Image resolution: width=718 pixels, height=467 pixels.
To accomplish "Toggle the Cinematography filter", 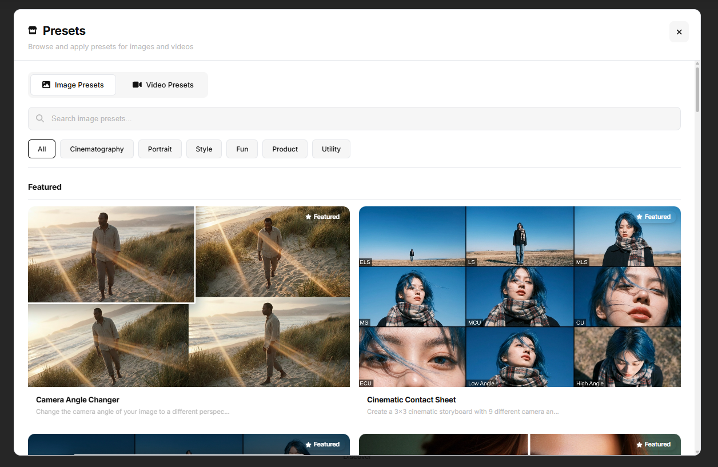I will tap(97, 149).
